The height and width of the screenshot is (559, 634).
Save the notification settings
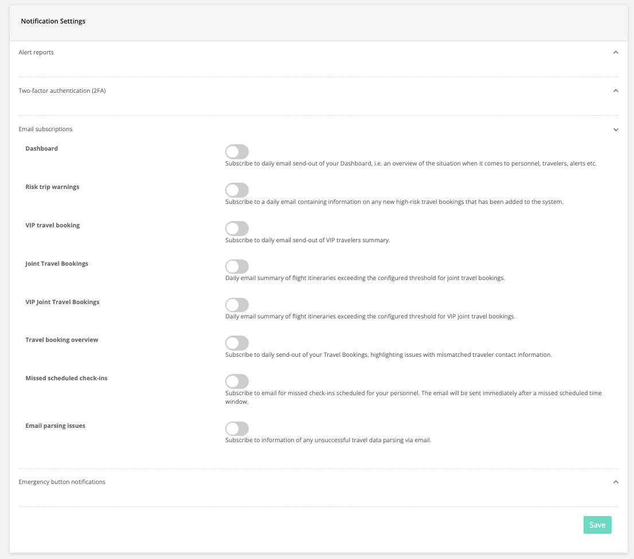[597, 525]
